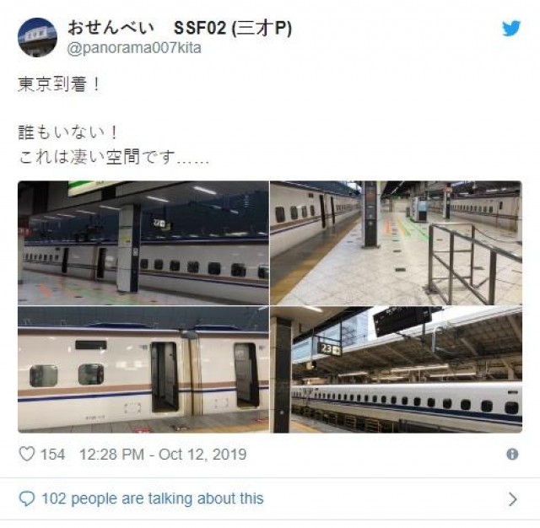Viewport: 540px width, 528px height.
Task: View top-left shinkansen platform photo
Action: pos(143,243)
